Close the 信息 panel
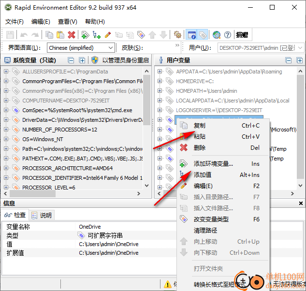Image resolution: width=306 pixels, height=291 pixels. pyautogui.click(x=301, y=203)
